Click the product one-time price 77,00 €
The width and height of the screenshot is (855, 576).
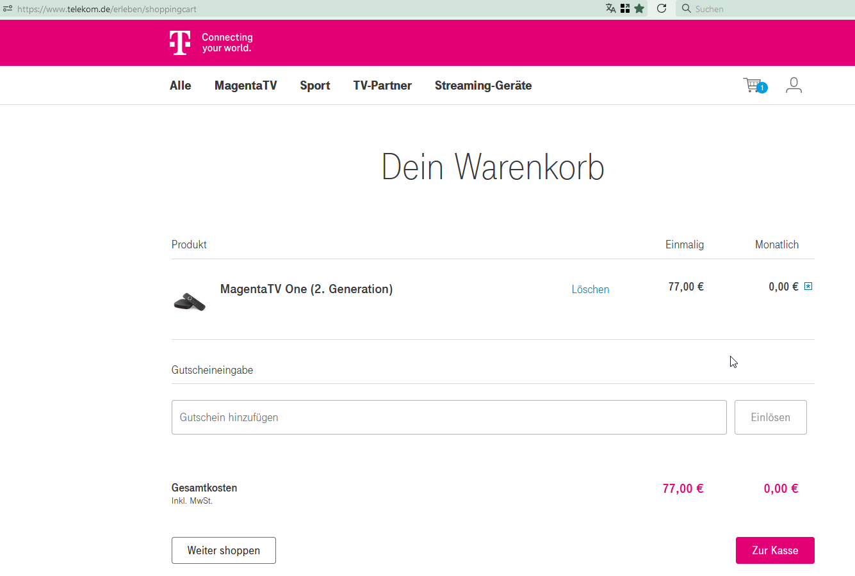[686, 287]
